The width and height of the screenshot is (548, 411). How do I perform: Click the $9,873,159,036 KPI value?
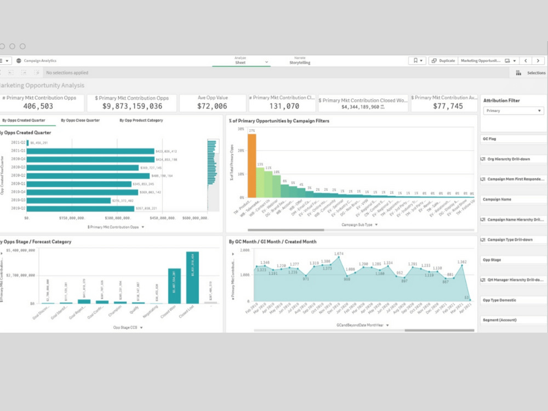coord(132,106)
